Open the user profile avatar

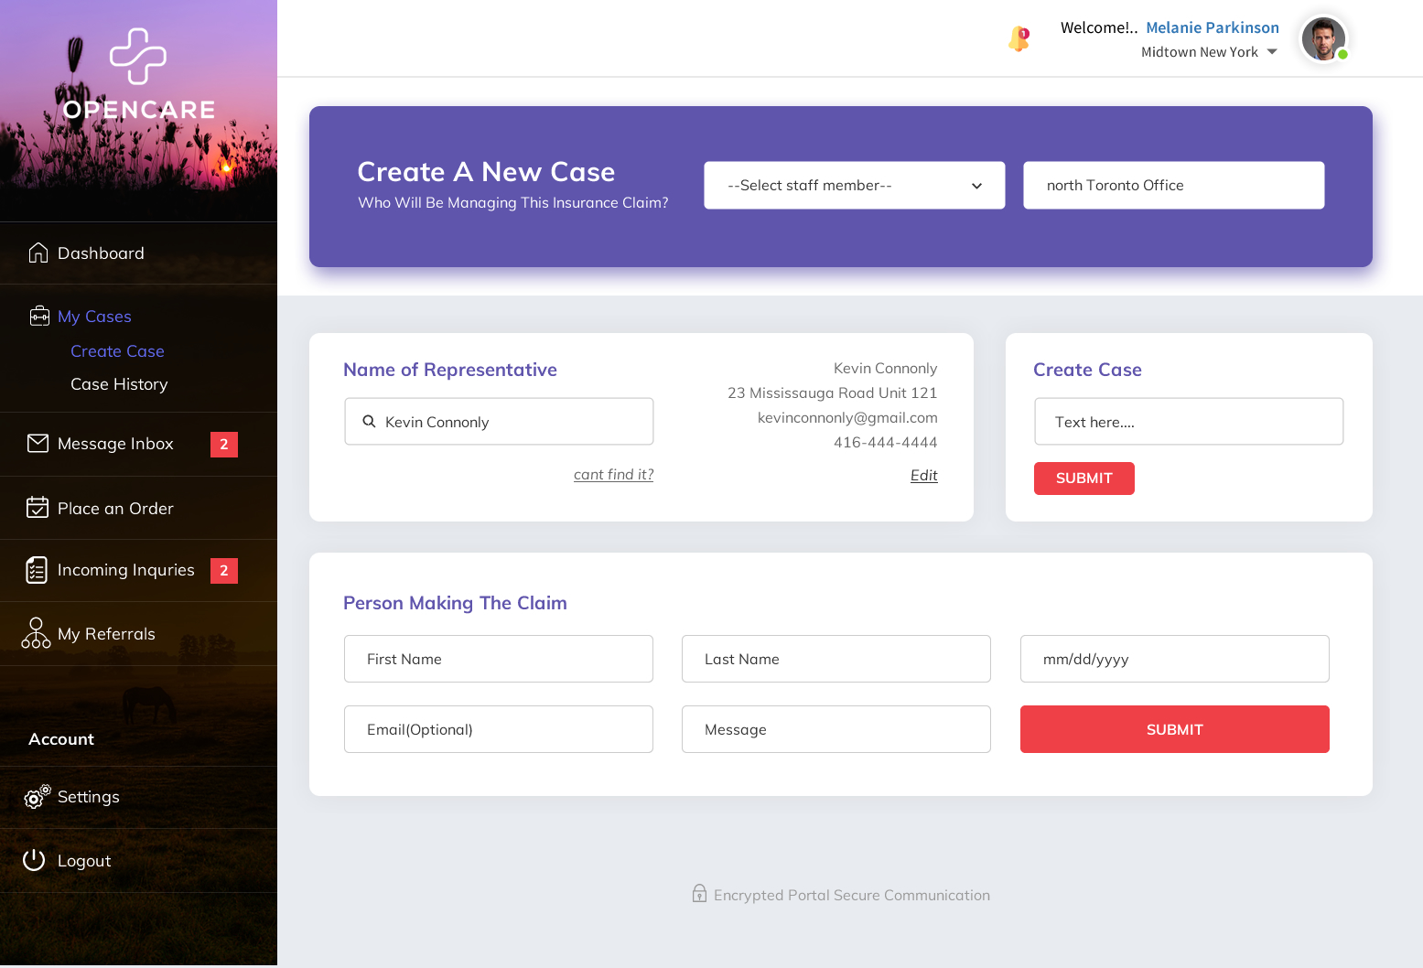[1323, 39]
